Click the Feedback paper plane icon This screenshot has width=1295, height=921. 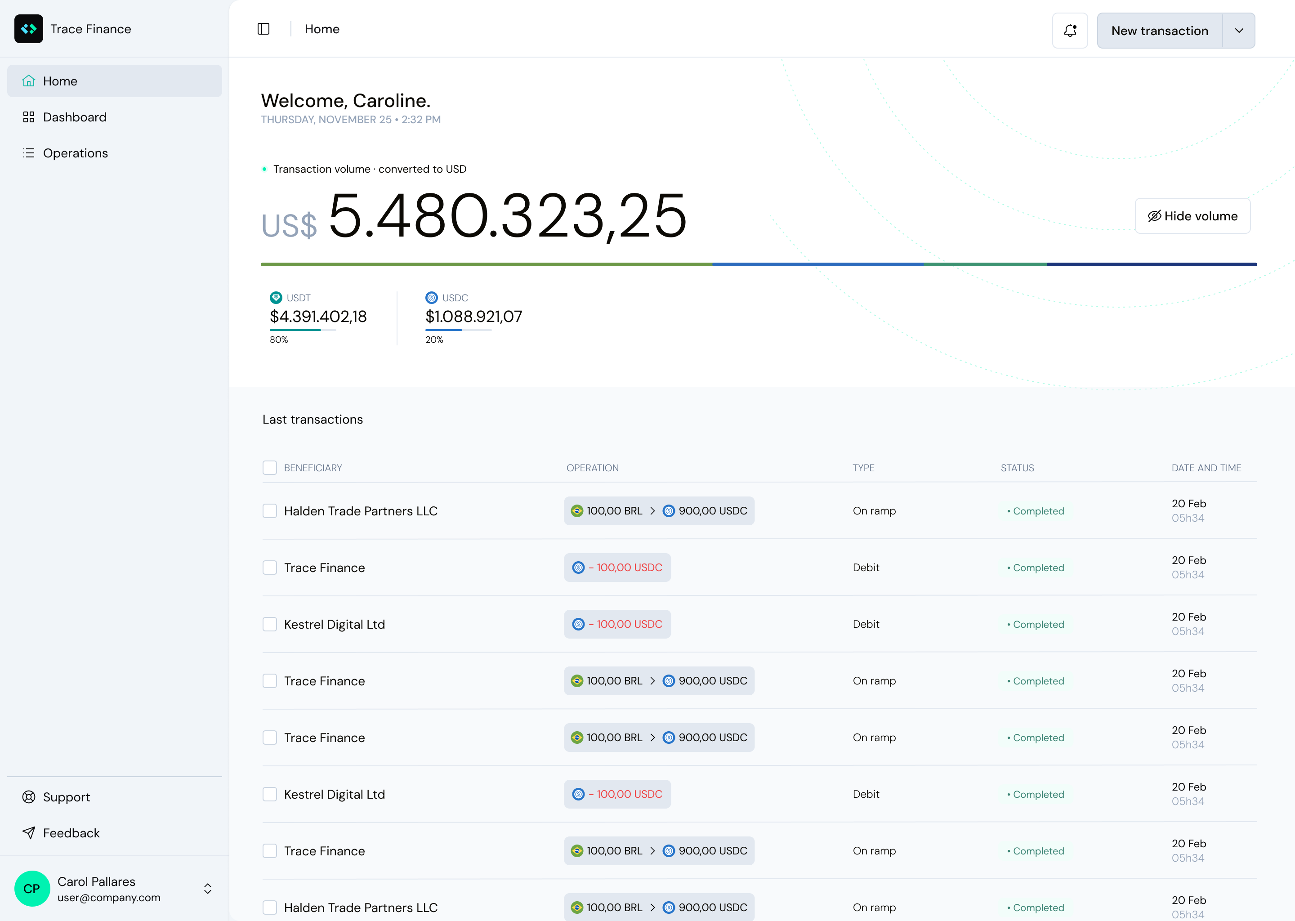tap(29, 832)
